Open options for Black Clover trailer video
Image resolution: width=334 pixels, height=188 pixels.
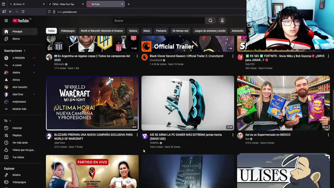click(x=233, y=56)
